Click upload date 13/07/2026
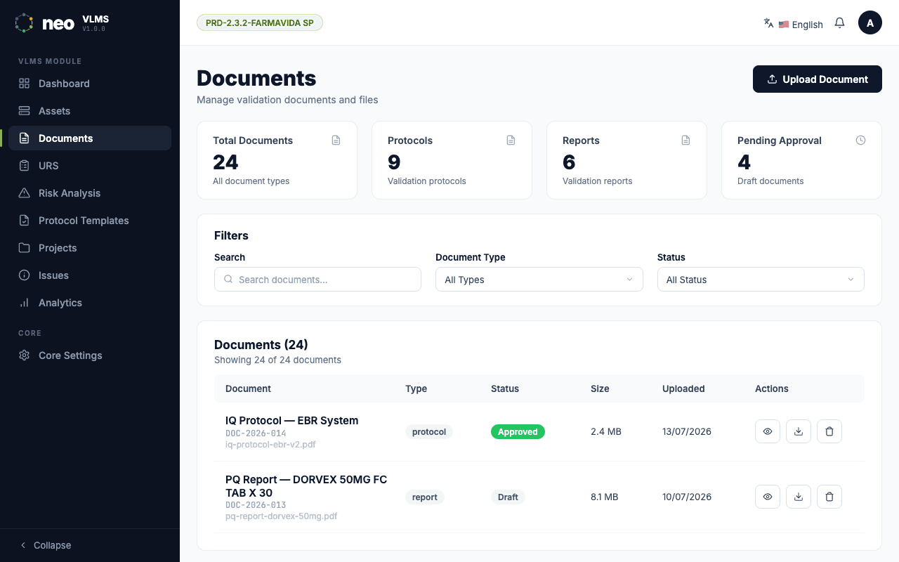Image resolution: width=899 pixels, height=562 pixels. [687, 432]
